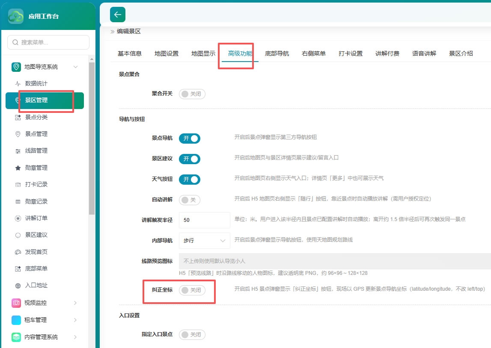Click the 入口设置 section heading
This screenshot has height=348, width=491.
coord(129,316)
